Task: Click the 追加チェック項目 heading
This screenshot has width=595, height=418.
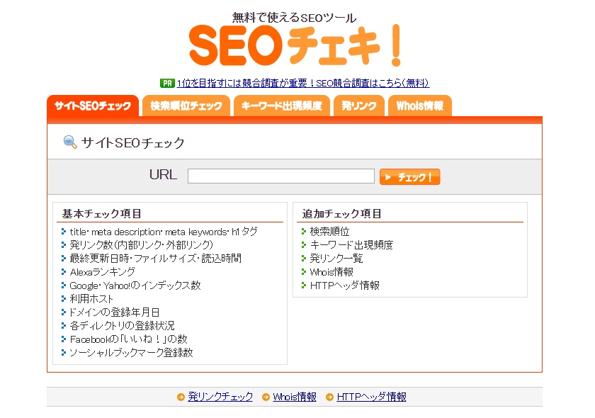Action: (x=341, y=214)
